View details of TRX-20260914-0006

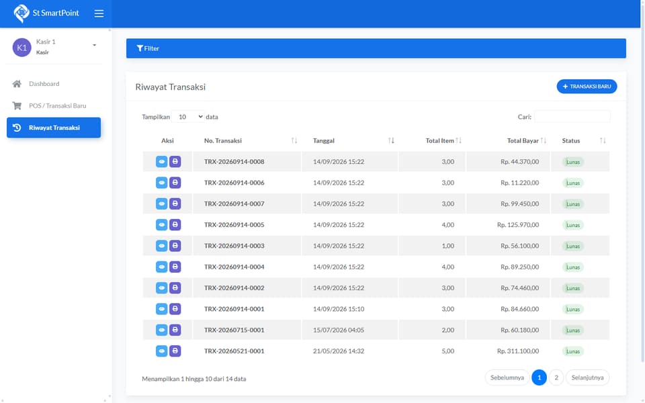click(x=162, y=183)
